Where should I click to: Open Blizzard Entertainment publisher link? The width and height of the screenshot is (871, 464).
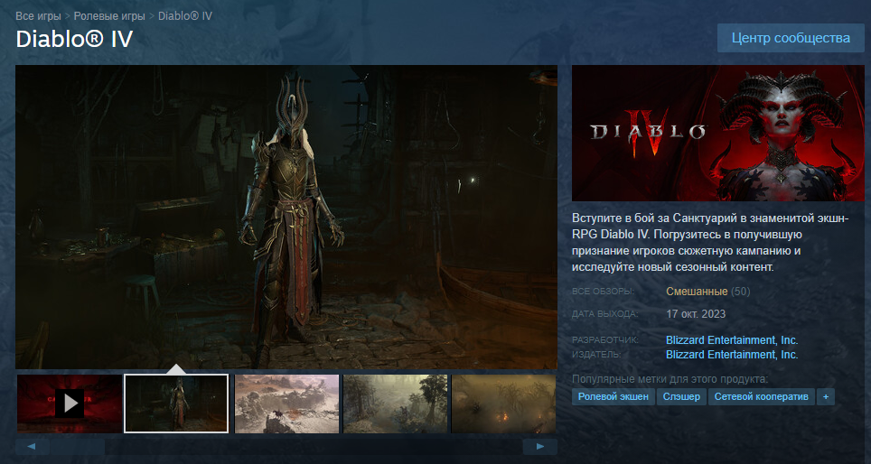click(732, 354)
